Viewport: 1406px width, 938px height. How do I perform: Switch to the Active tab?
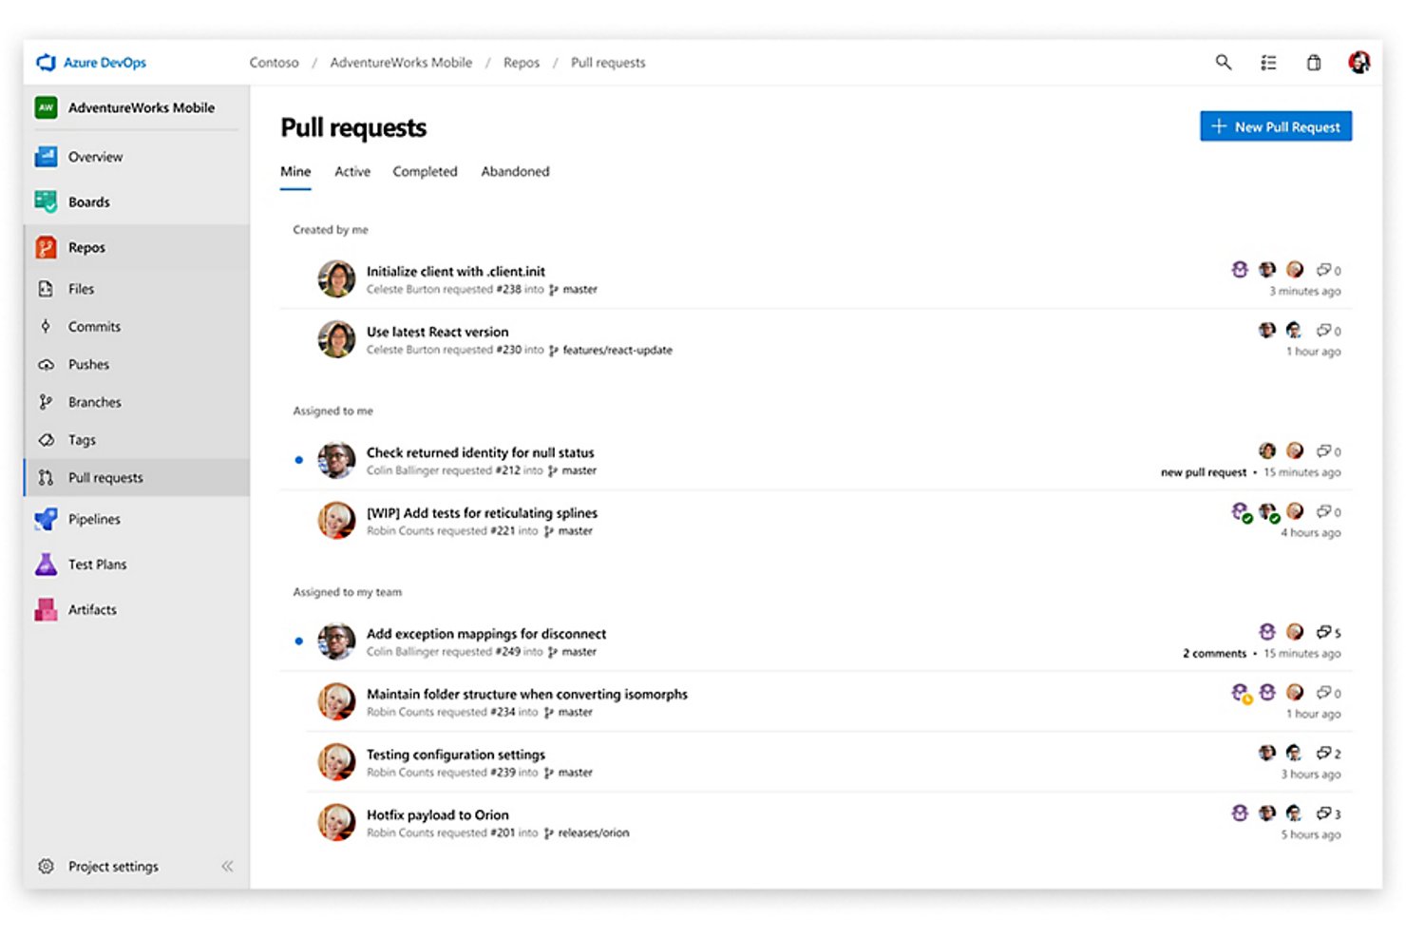[352, 172]
